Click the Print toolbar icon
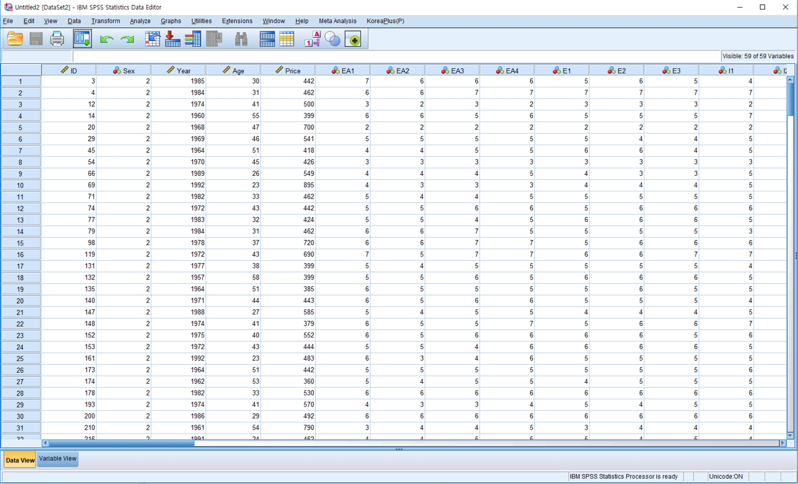Screen dimensions: 798x484 (x=57, y=39)
